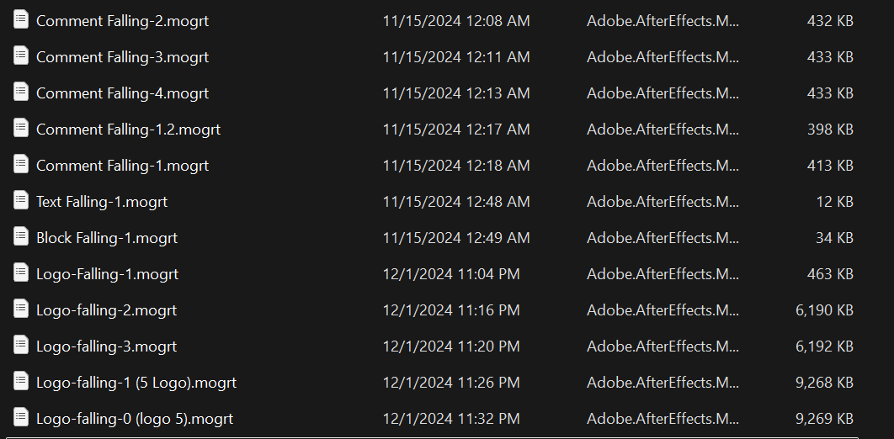Click the file icon for Block Falling-1.mogrt
The height and width of the screenshot is (439, 894).
point(21,237)
